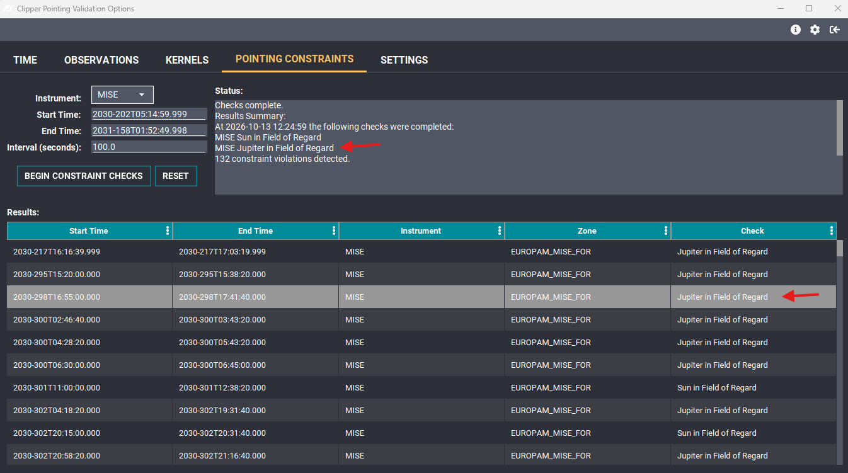Click 'Checks complete.' status line
The width and height of the screenshot is (848, 473).
249,105
